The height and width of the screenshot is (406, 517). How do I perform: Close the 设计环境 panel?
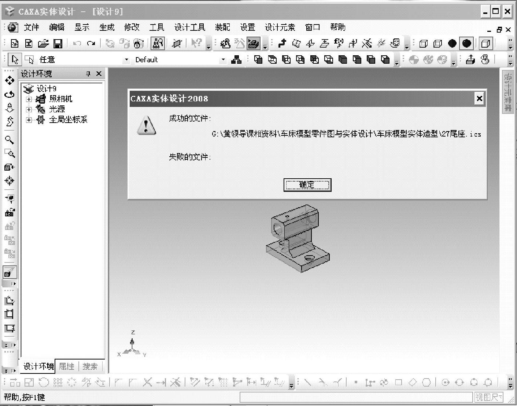pos(99,74)
